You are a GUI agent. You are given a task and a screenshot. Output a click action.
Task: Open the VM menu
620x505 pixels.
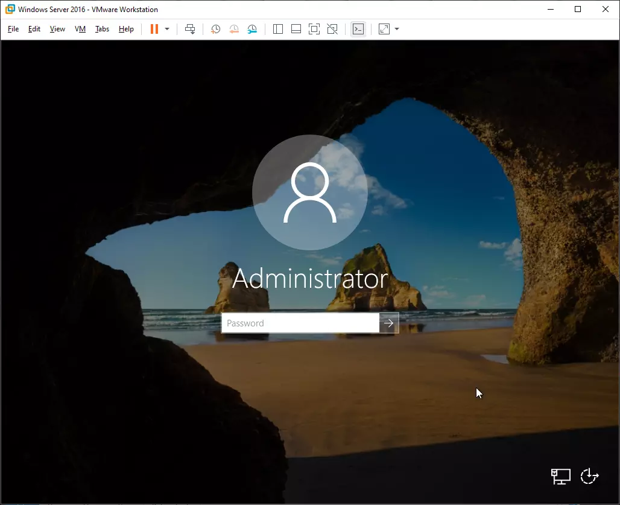[80, 29]
